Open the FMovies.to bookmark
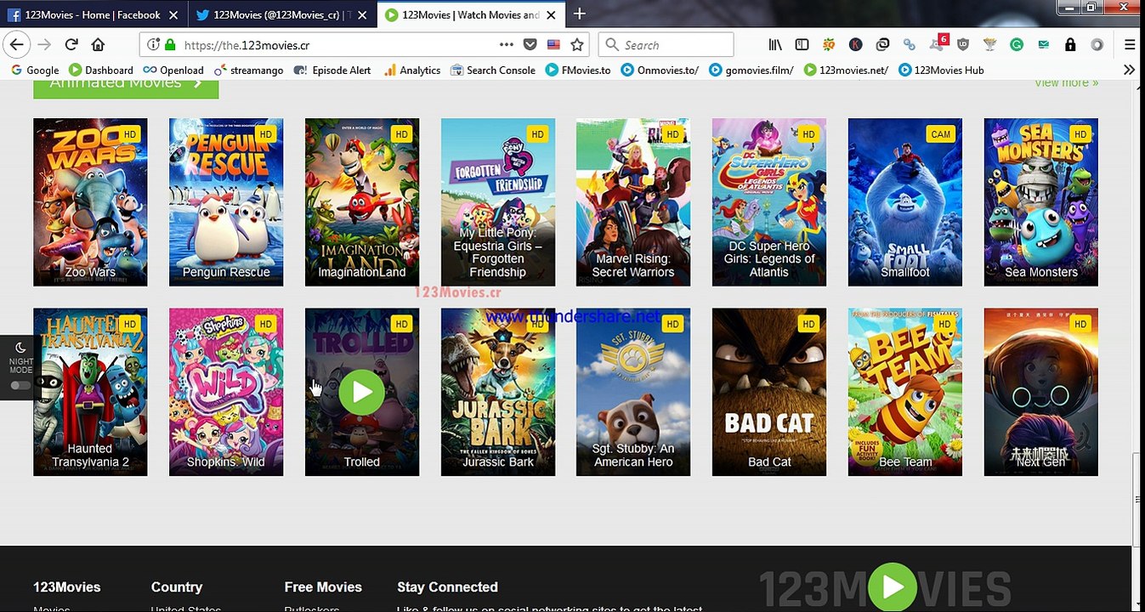The height and width of the screenshot is (612, 1145). tap(578, 70)
